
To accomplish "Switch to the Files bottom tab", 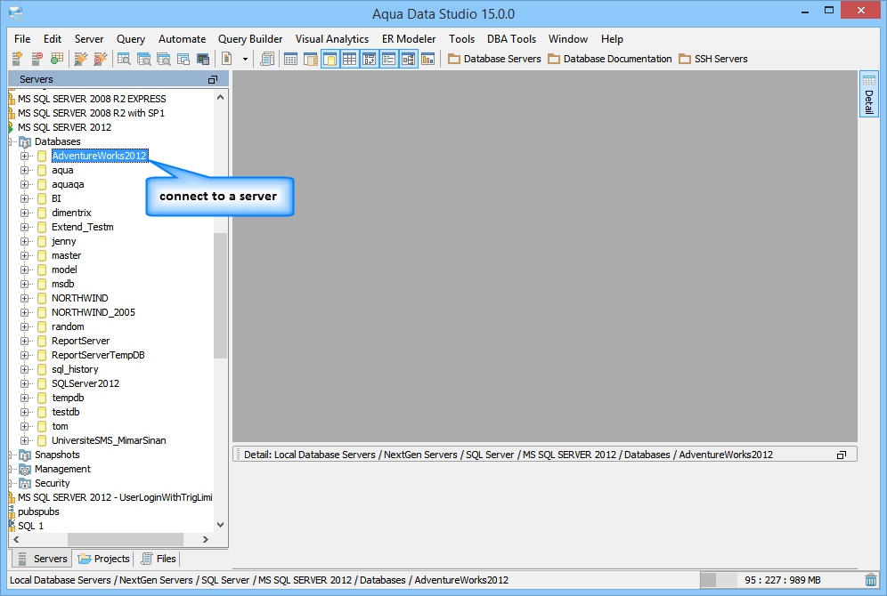I will [x=159, y=559].
